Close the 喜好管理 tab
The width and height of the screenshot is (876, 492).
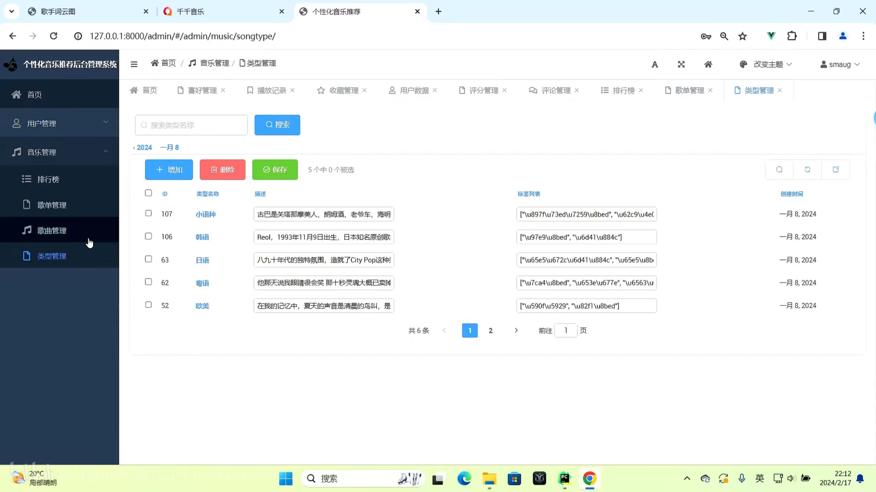pyautogui.click(x=223, y=90)
